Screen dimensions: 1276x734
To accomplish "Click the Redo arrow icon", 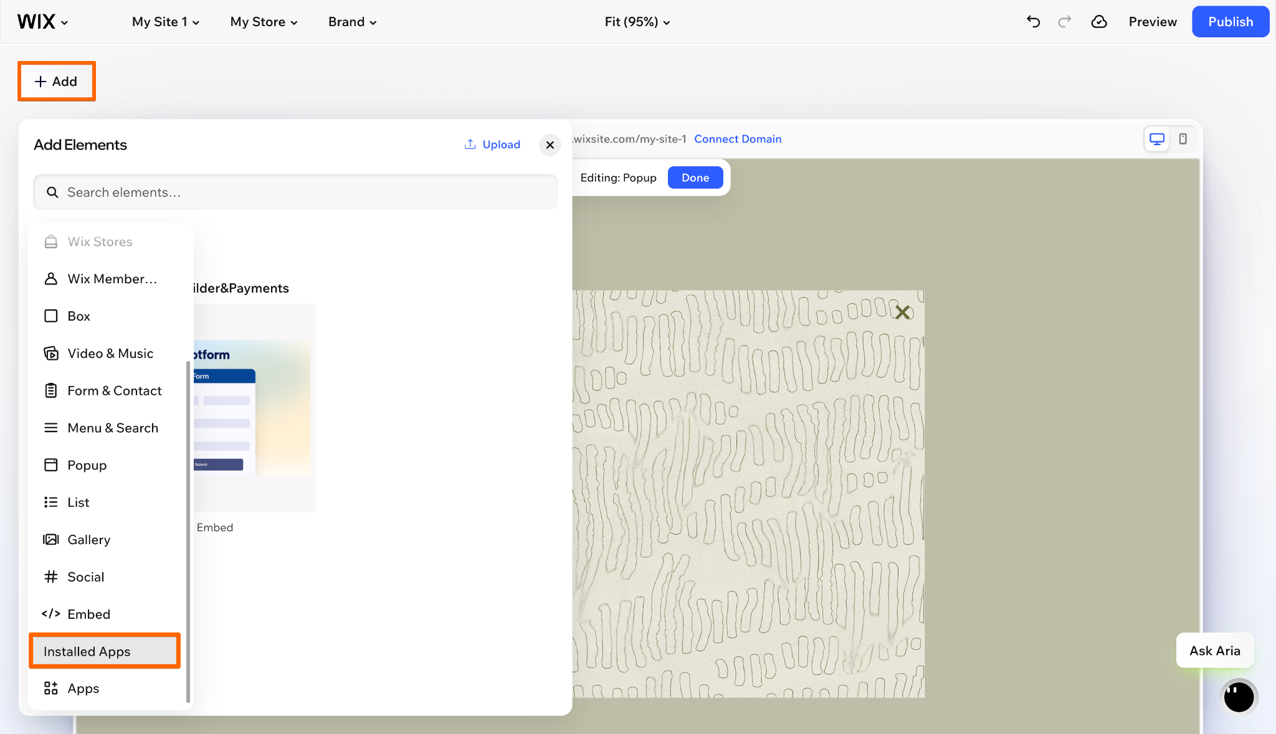I will pyautogui.click(x=1065, y=22).
